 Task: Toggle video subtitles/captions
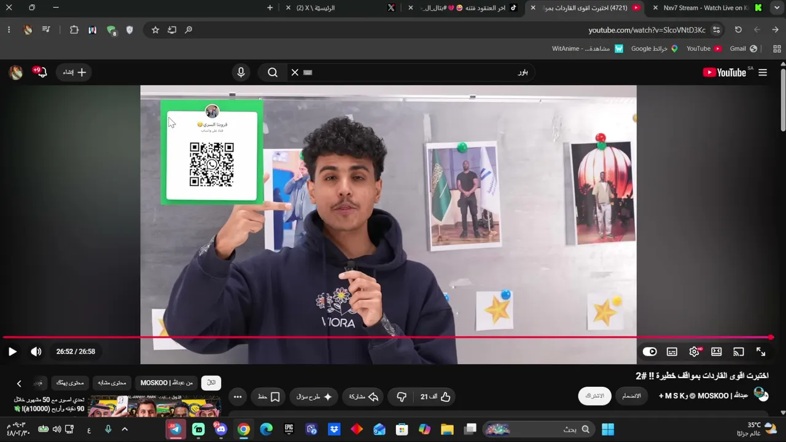(672, 352)
